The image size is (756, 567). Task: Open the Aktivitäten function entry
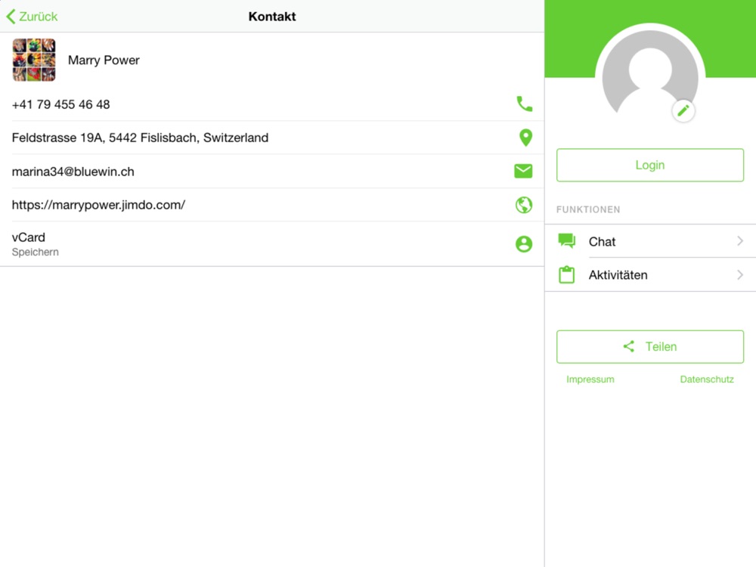click(x=650, y=275)
